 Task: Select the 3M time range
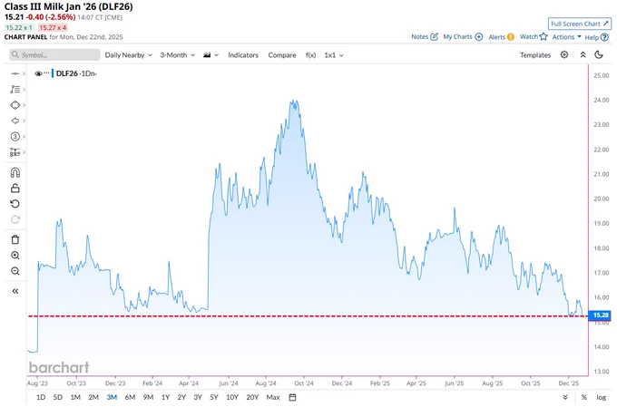(112, 397)
